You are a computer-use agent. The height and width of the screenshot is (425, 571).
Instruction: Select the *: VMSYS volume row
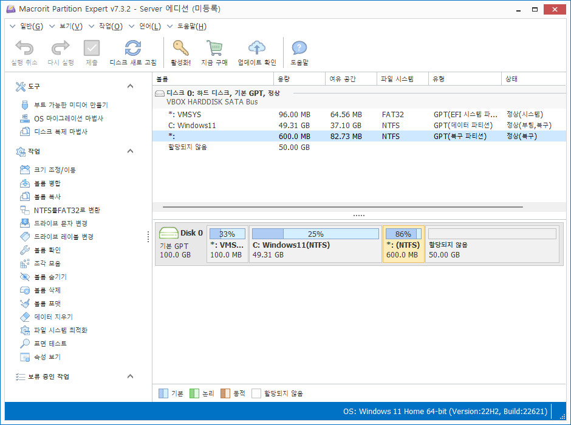pos(359,115)
